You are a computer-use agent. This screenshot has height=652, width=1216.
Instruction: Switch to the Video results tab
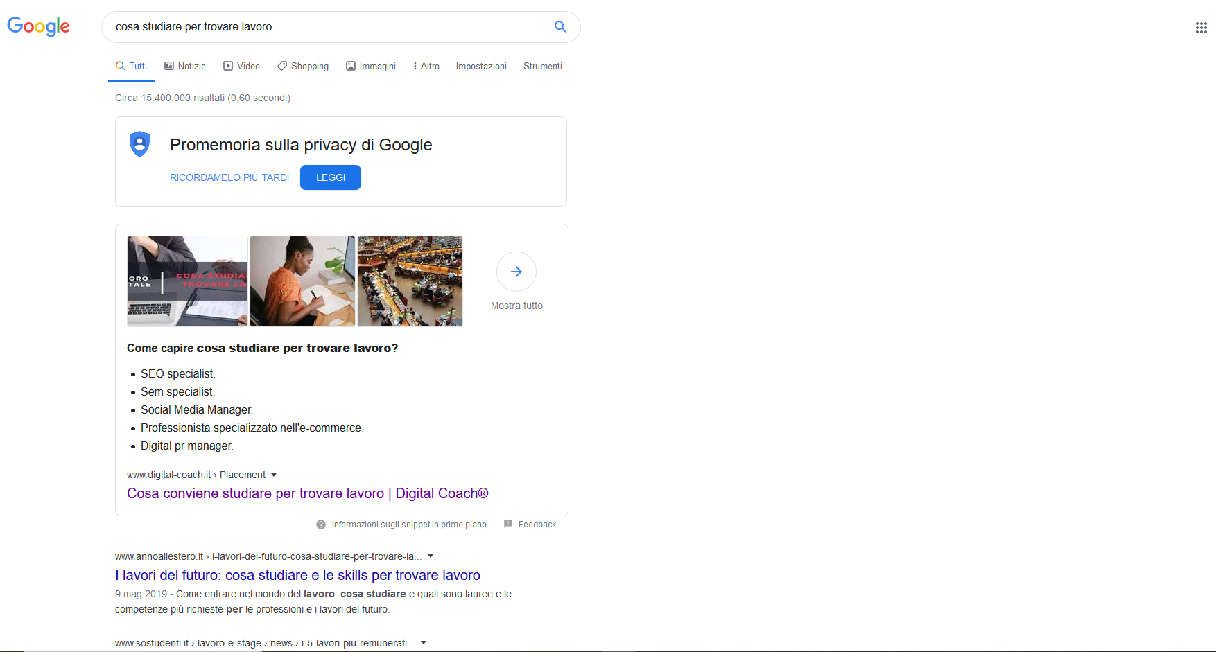(241, 67)
